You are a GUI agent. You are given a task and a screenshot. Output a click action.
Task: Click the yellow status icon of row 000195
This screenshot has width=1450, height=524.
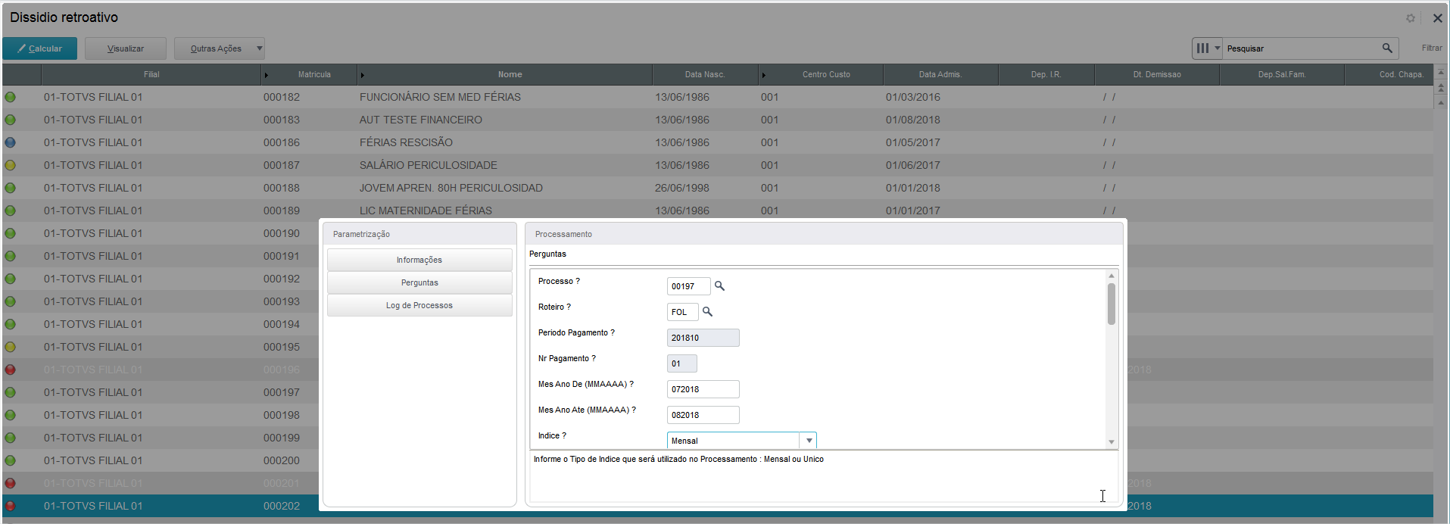point(10,347)
